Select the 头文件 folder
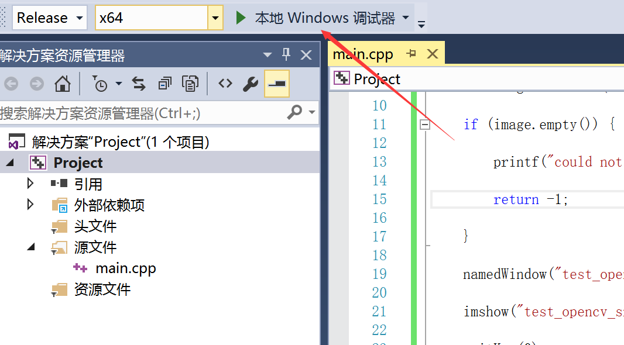 coord(95,226)
